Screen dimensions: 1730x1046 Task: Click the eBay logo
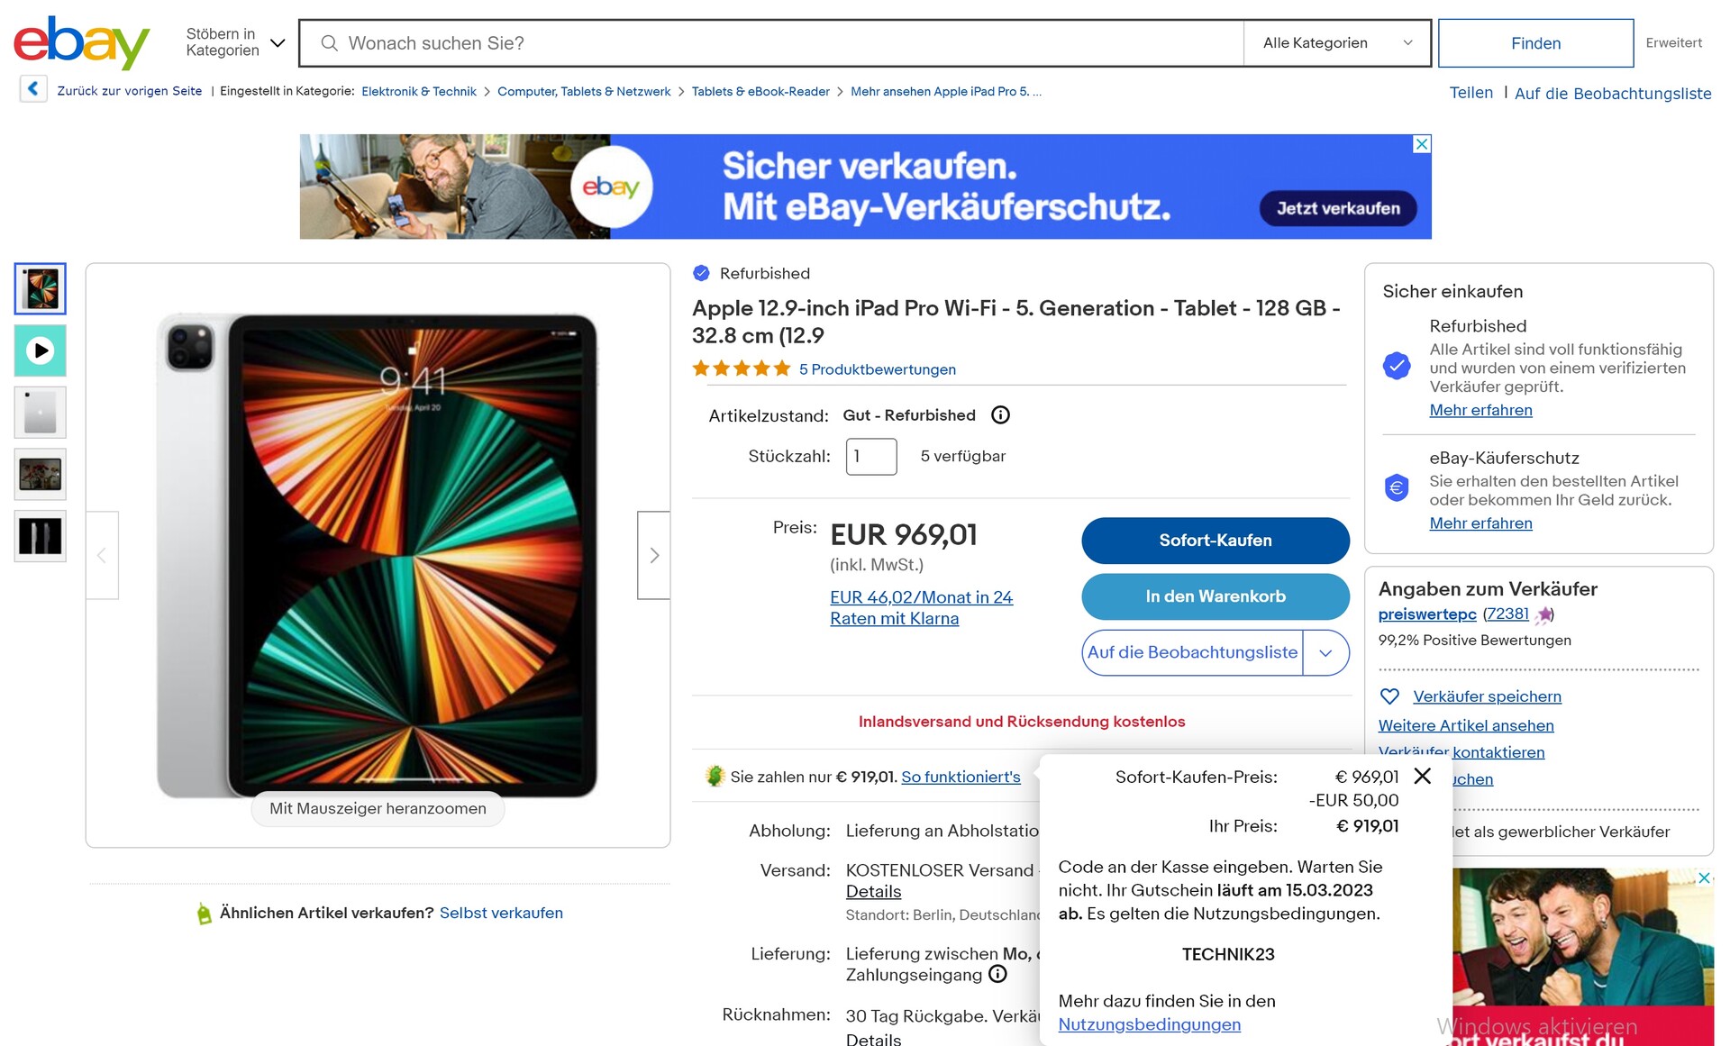(81, 42)
